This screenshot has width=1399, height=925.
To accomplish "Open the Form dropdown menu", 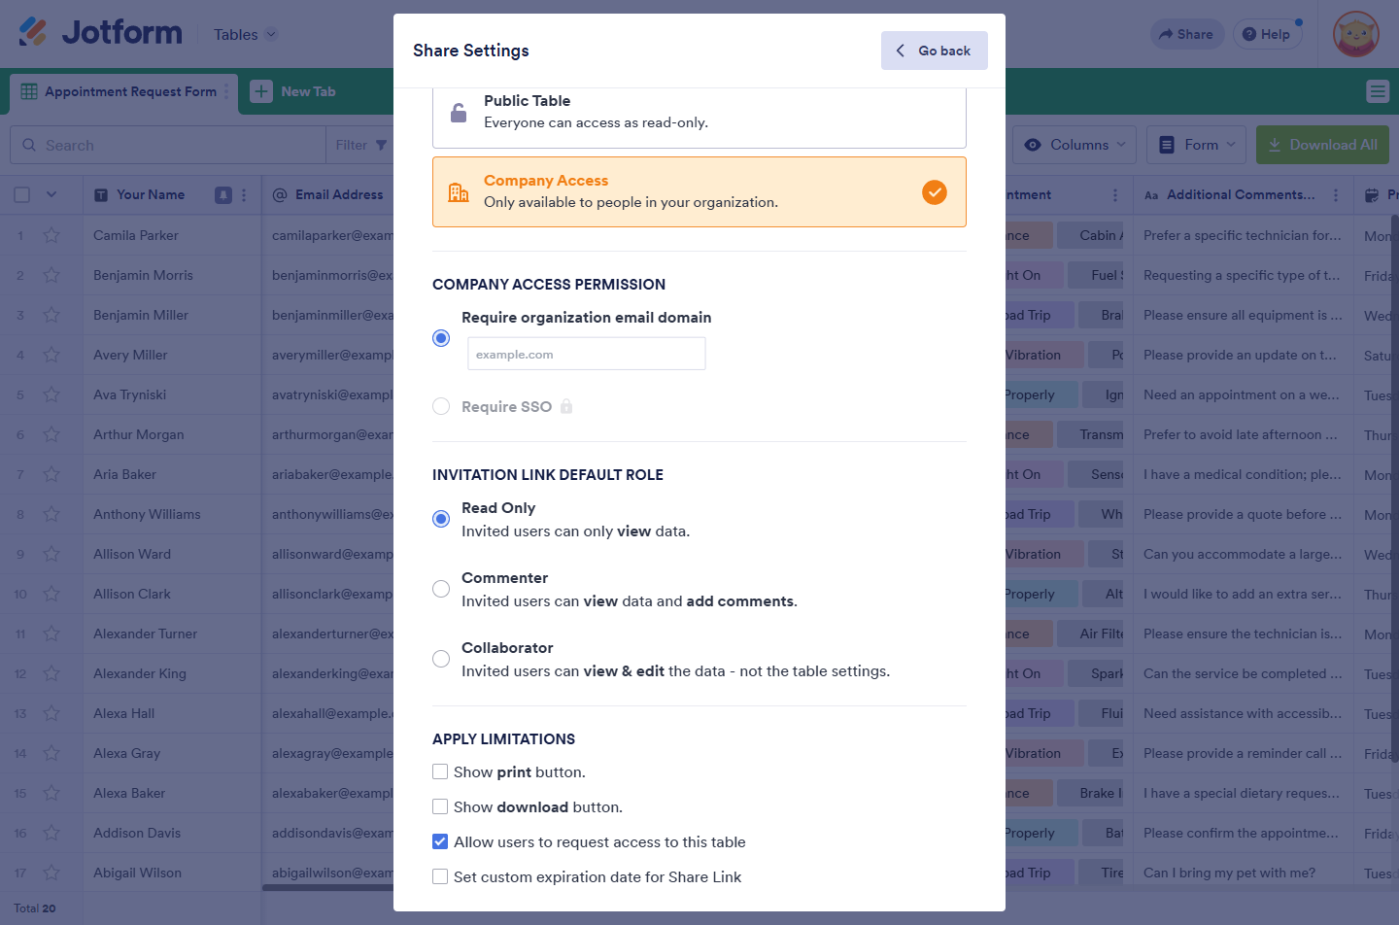I will pos(1197,145).
